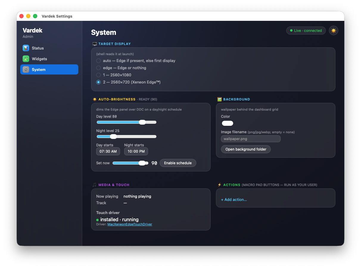361x268 pixels.
Task: Click Enable schedule button
Action: pos(178,163)
